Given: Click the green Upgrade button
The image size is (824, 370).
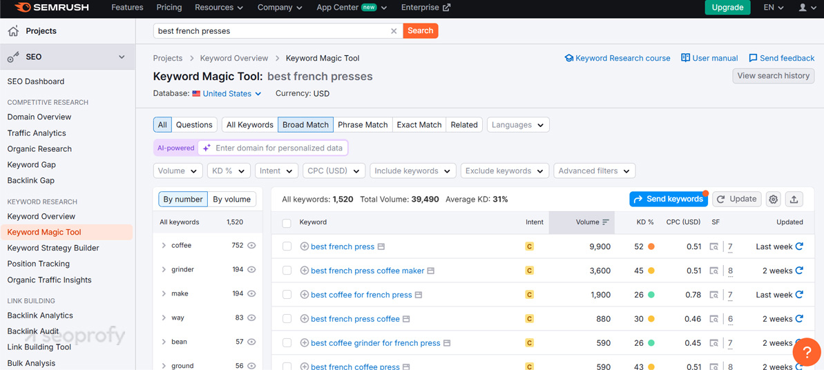Looking at the screenshot, I should [x=727, y=8].
